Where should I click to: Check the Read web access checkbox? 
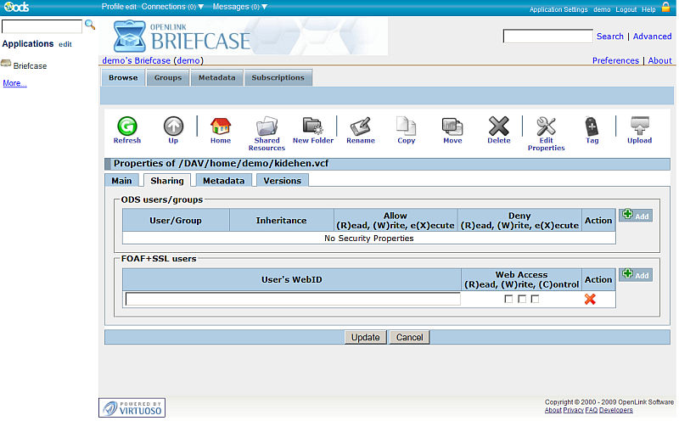(508, 299)
